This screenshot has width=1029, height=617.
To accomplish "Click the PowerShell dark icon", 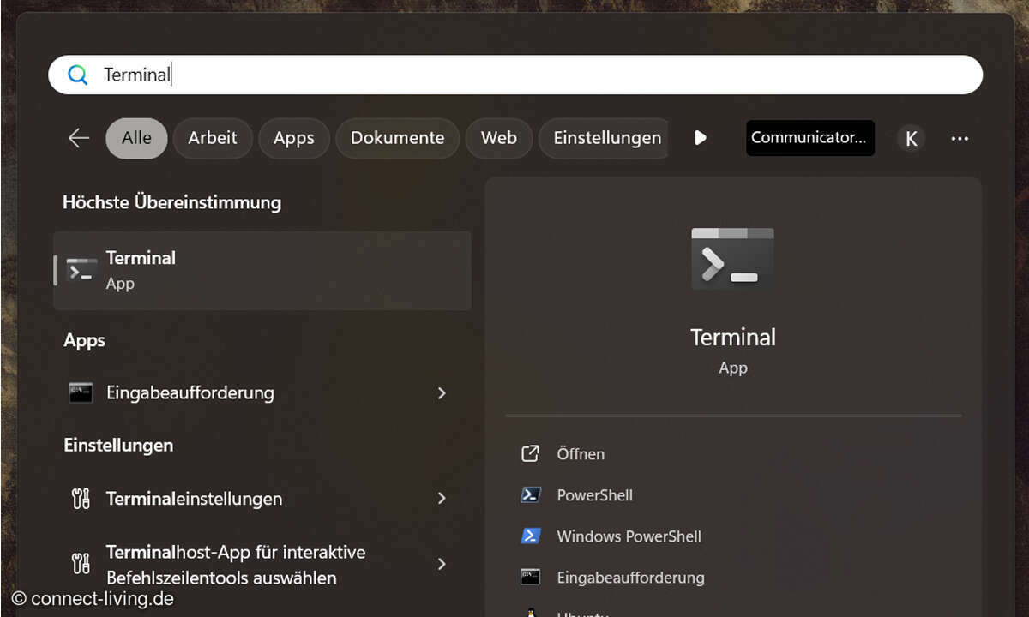I will (x=531, y=494).
